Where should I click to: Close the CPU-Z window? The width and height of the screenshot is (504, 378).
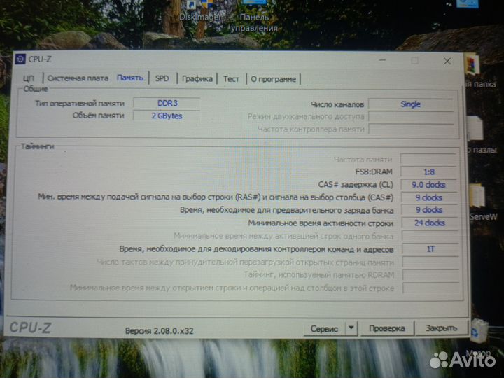tap(447, 61)
